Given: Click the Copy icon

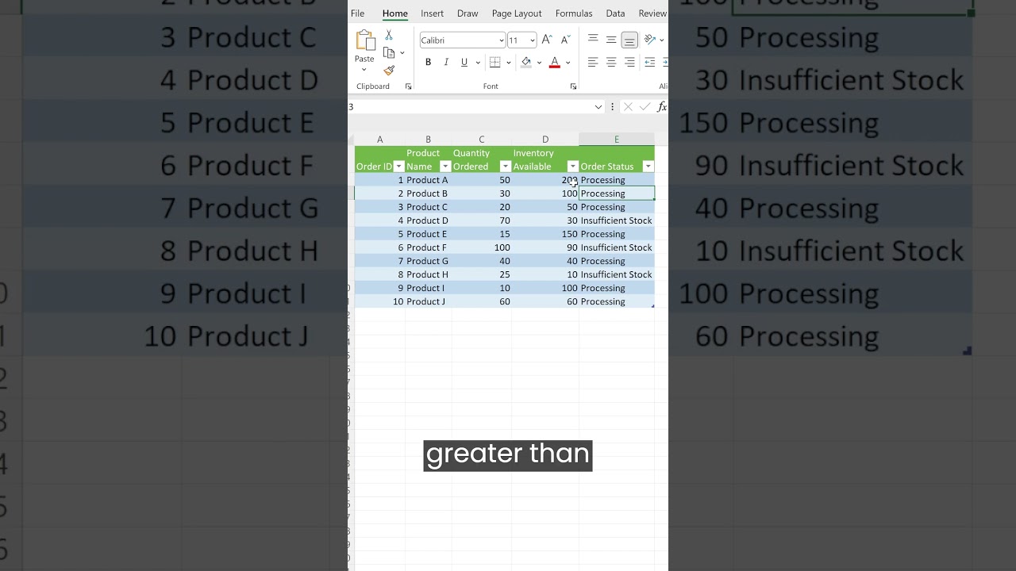Looking at the screenshot, I should [x=389, y=53].
